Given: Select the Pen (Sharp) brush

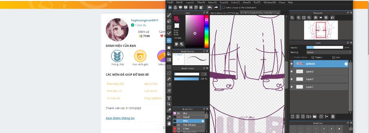Looking at the screenshot, I should (189, 125).
